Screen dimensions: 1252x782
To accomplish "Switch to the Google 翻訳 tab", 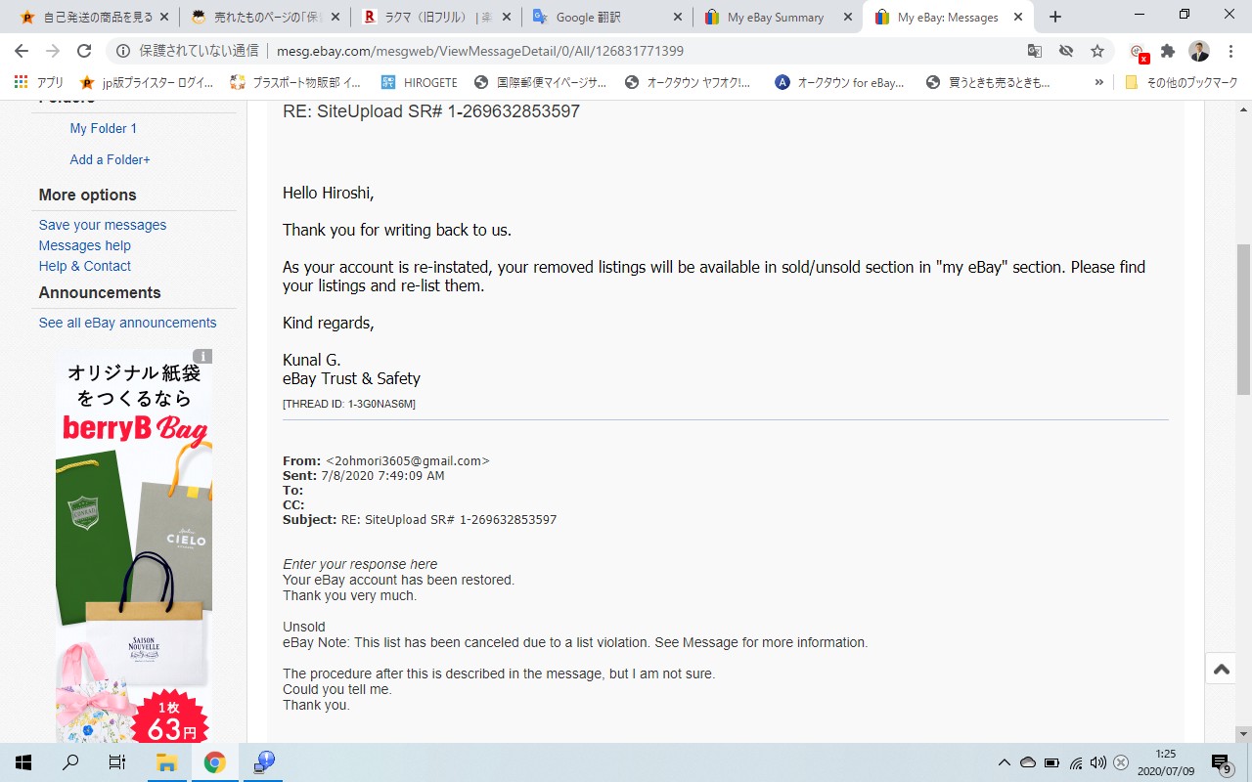I will (606, 17).
